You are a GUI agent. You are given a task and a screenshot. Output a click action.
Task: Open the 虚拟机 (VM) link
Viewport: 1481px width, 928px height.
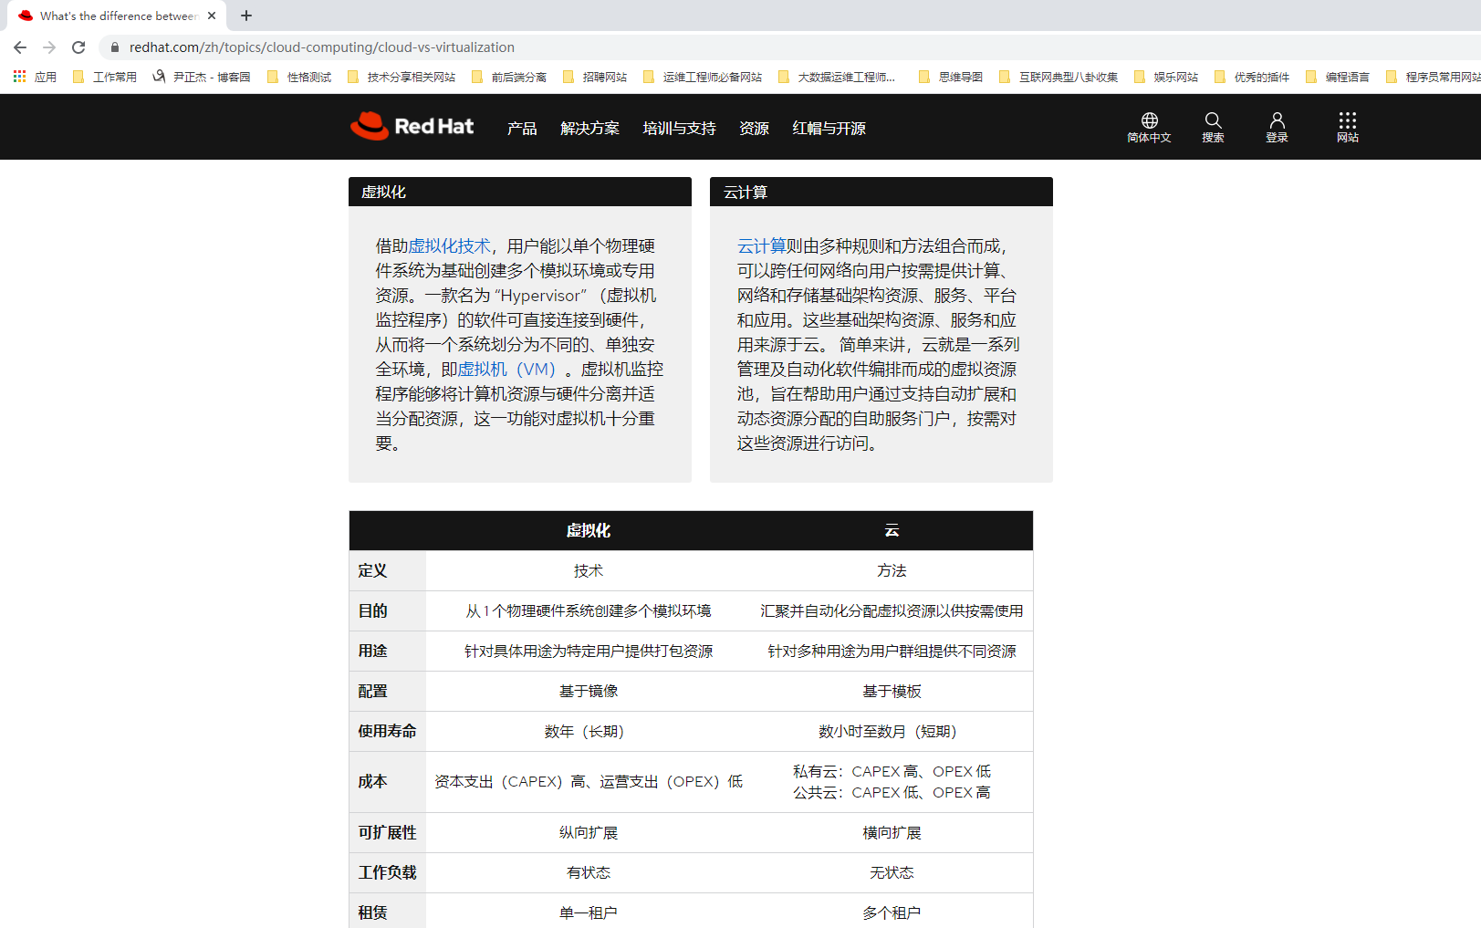506,370
